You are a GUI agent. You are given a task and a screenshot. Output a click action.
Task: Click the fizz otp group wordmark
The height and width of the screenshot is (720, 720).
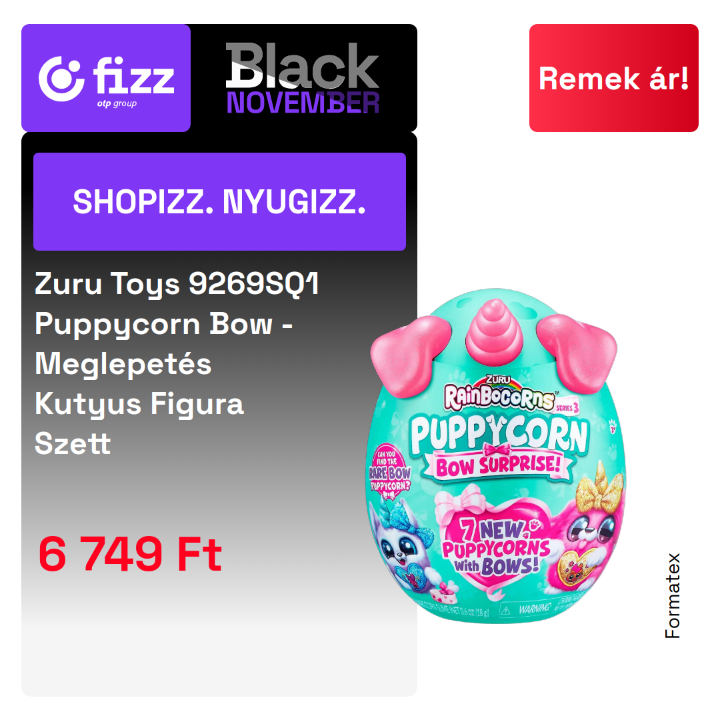pos(133,81)
